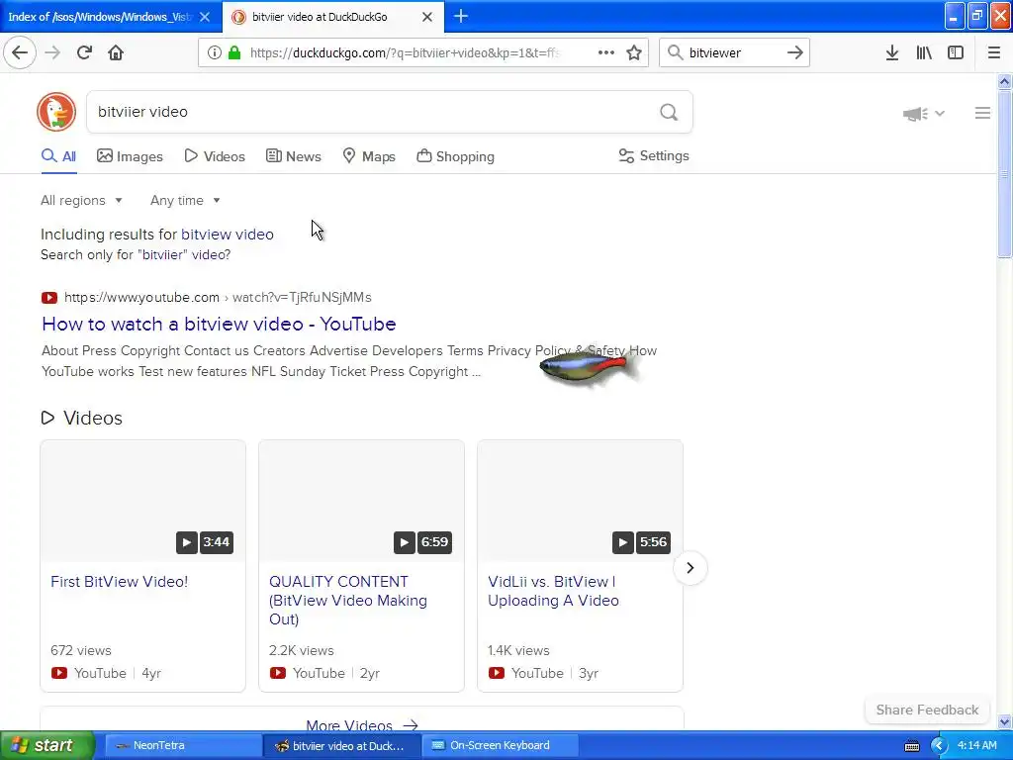Play the 6:59 QUALITY CONTENT video
The image size is (1013, 760).
(361, 501)
